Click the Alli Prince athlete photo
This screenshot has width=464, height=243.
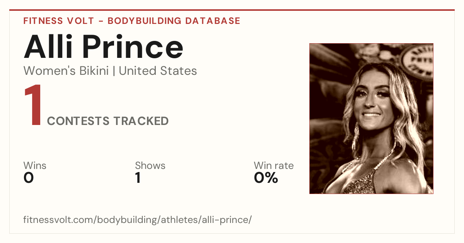coord(371,118)
